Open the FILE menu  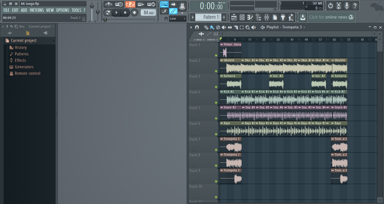pyautogui.click(x=6, y=10)
